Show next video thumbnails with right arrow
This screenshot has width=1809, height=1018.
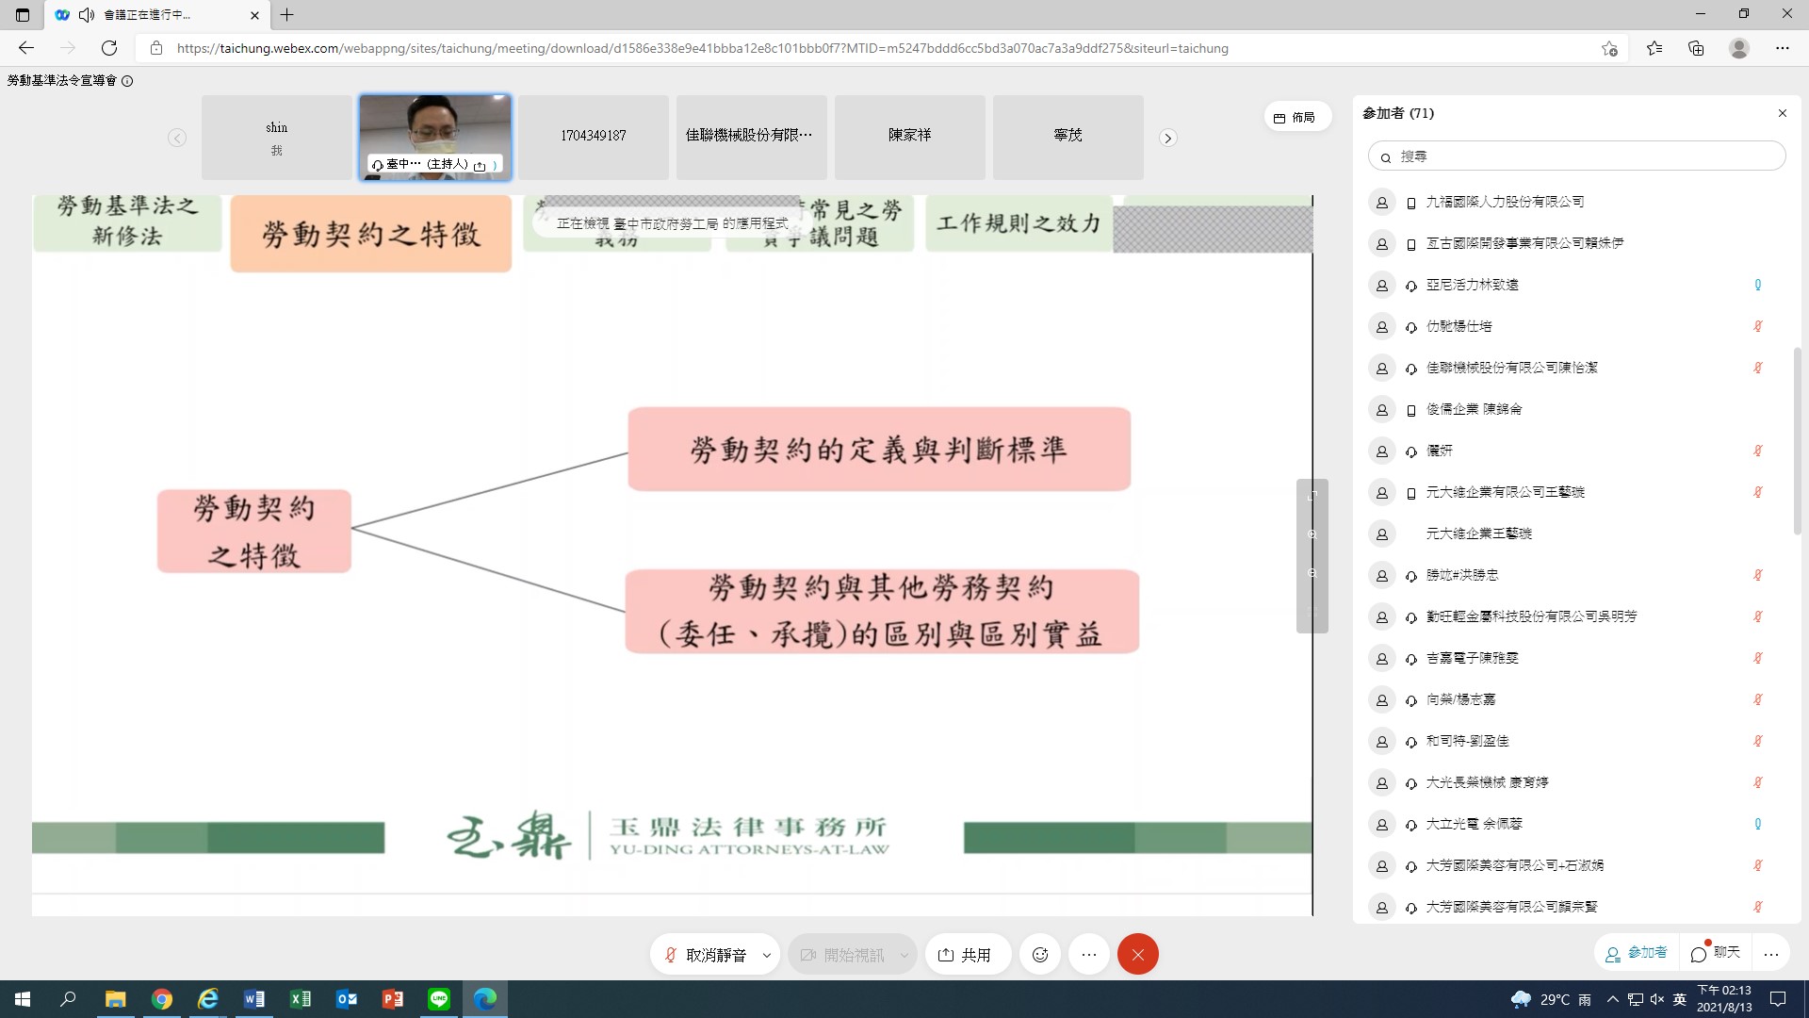pos(1167,138)
